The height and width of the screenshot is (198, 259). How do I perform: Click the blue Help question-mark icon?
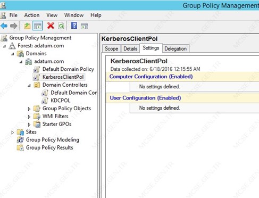74,26
